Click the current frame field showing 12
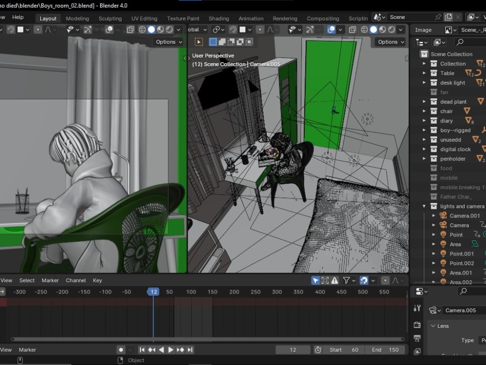Viewport: 486px width, 365px height. [x=293, y=350]
